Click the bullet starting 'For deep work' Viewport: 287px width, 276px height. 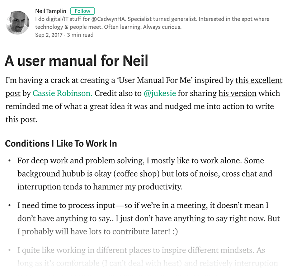click(145, 174)
